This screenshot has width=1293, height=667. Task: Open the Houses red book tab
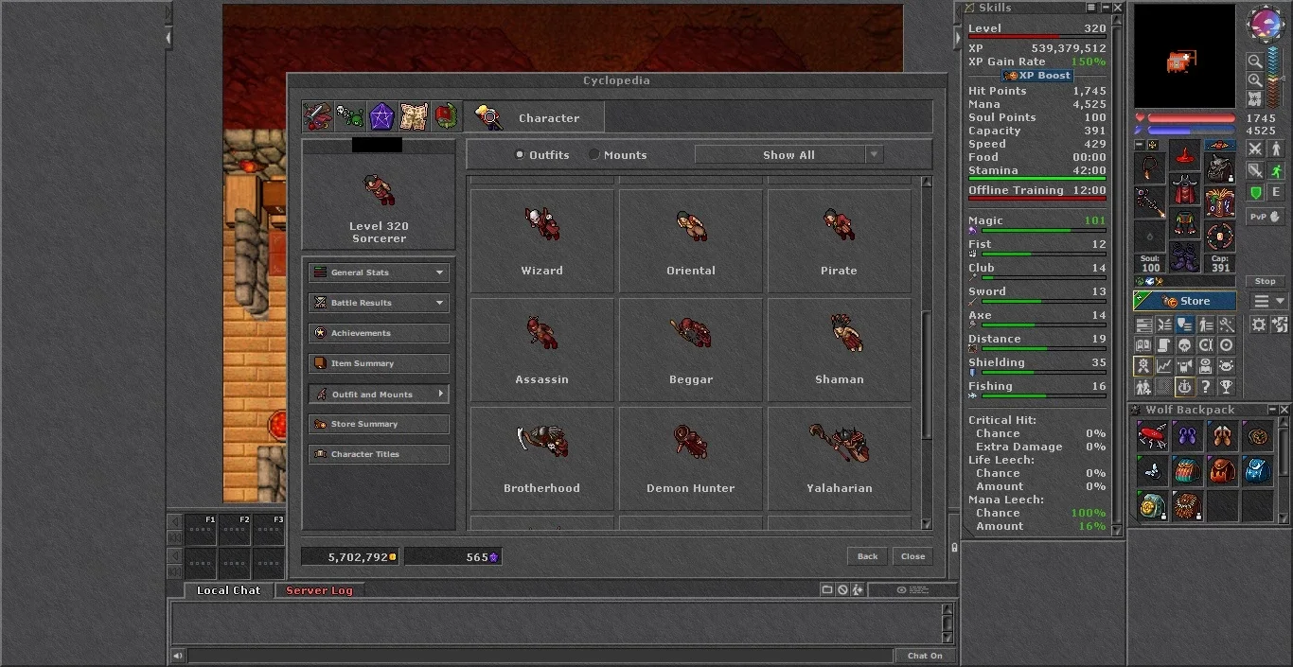point(446,116)
